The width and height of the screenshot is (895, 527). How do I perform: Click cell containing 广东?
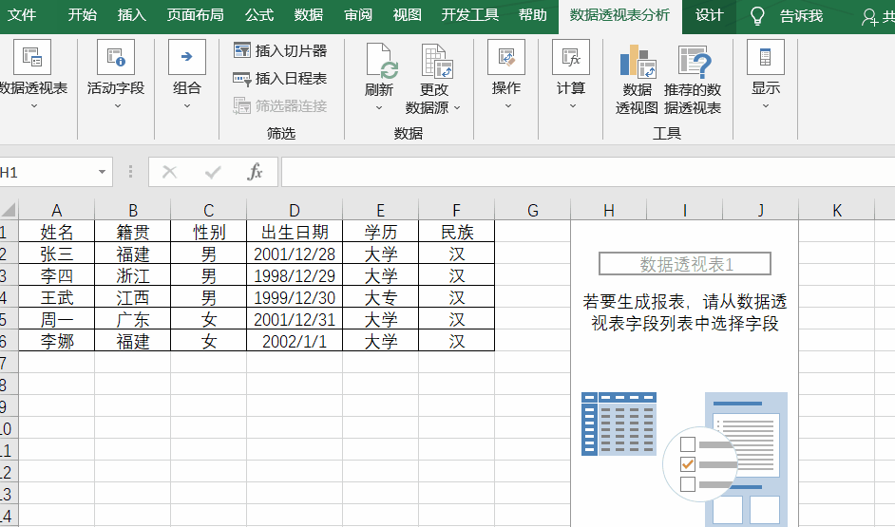132,319
